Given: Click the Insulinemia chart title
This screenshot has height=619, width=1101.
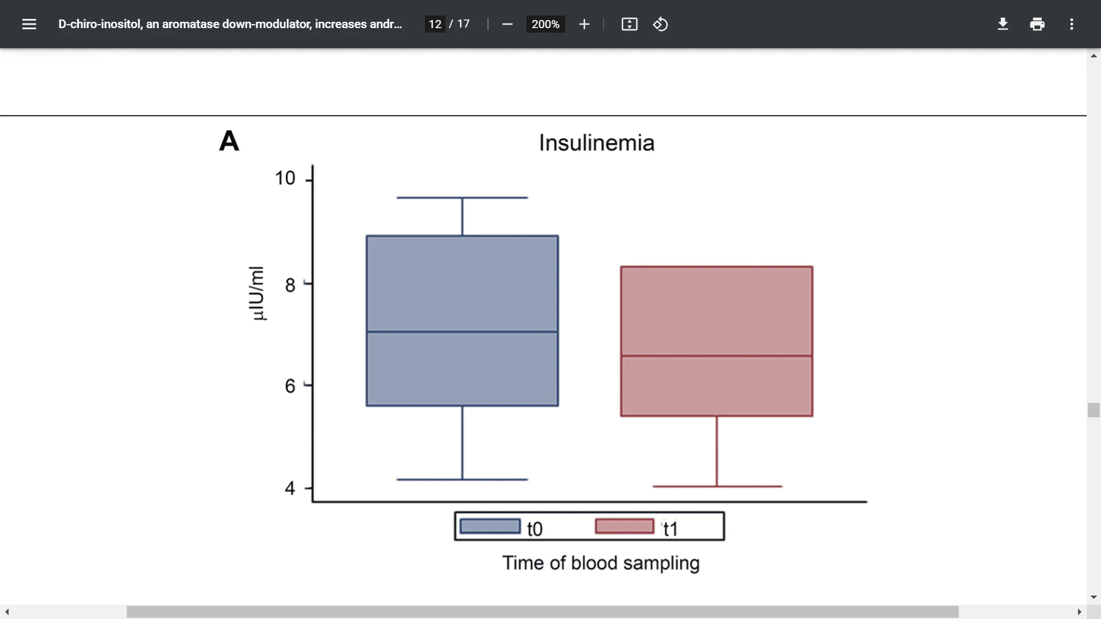Looking at the screenshot, I should 596,143.
